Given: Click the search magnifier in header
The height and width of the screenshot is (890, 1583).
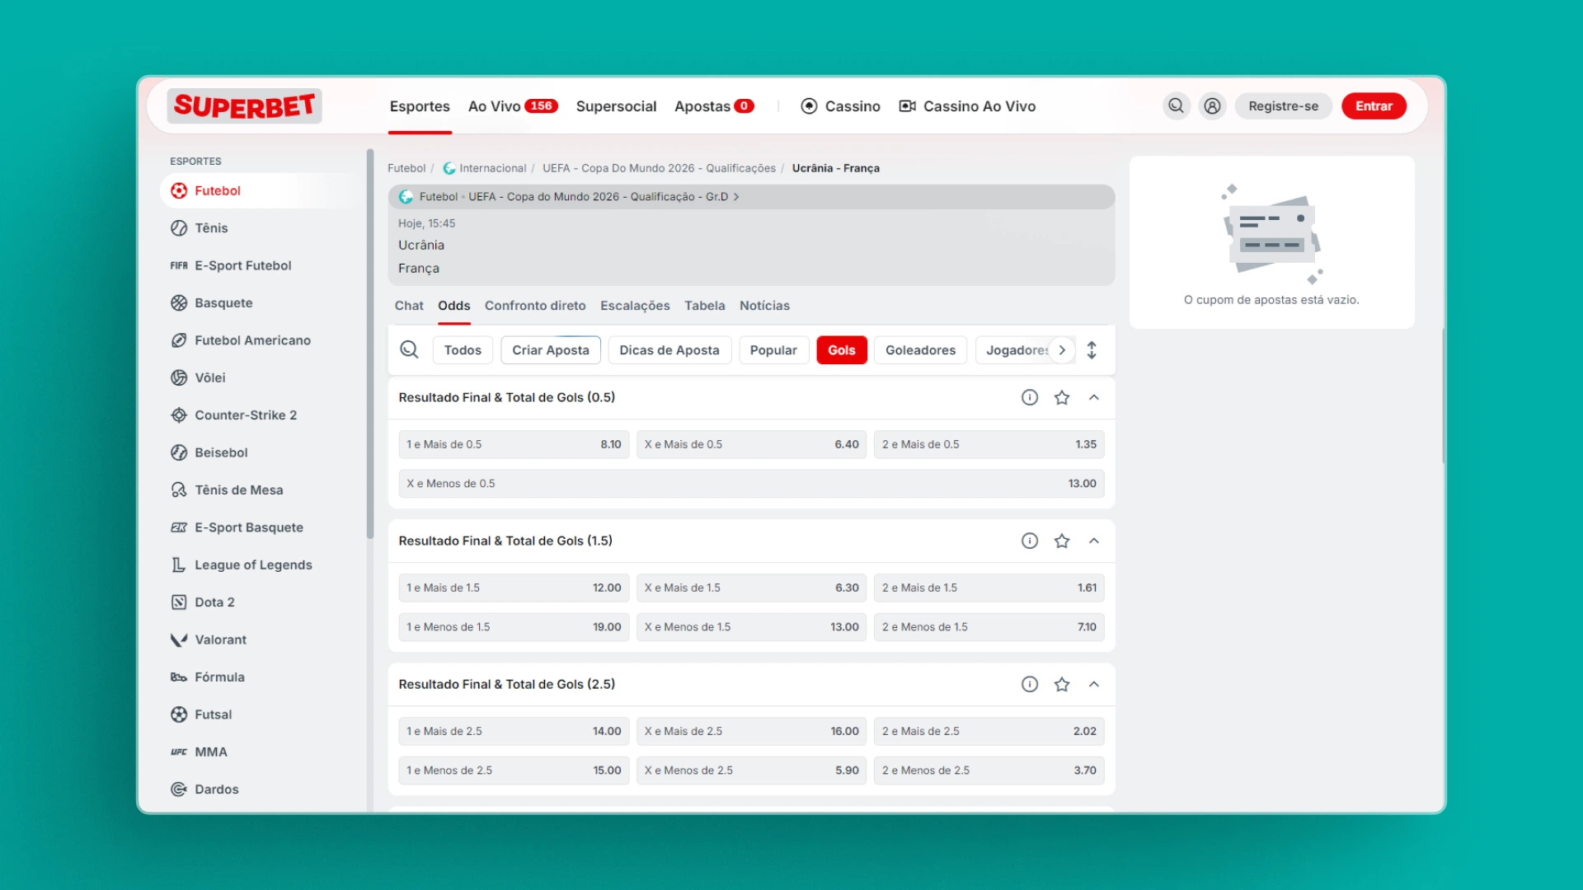Looking at the screenshot, I should [1176, 105].
